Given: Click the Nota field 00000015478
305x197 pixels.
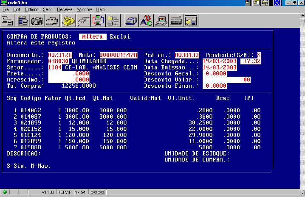Looking at the screenshot, I should (119, 55).
